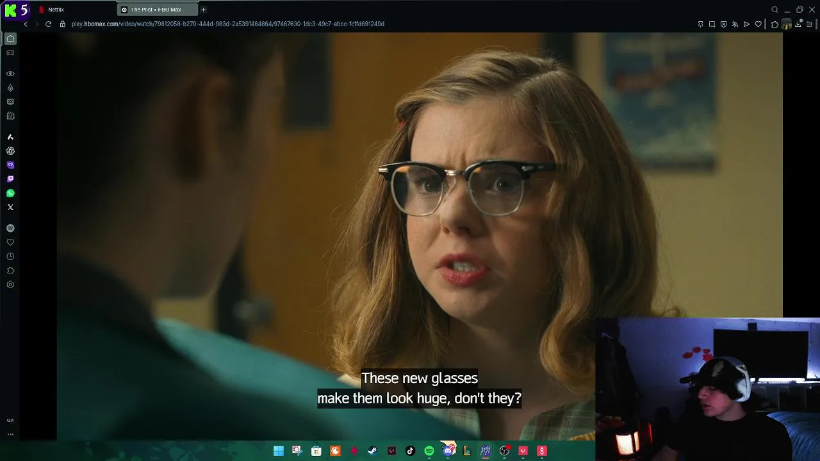Open TikTok from taskbar
820x461 pixels.
pos(410,451)
